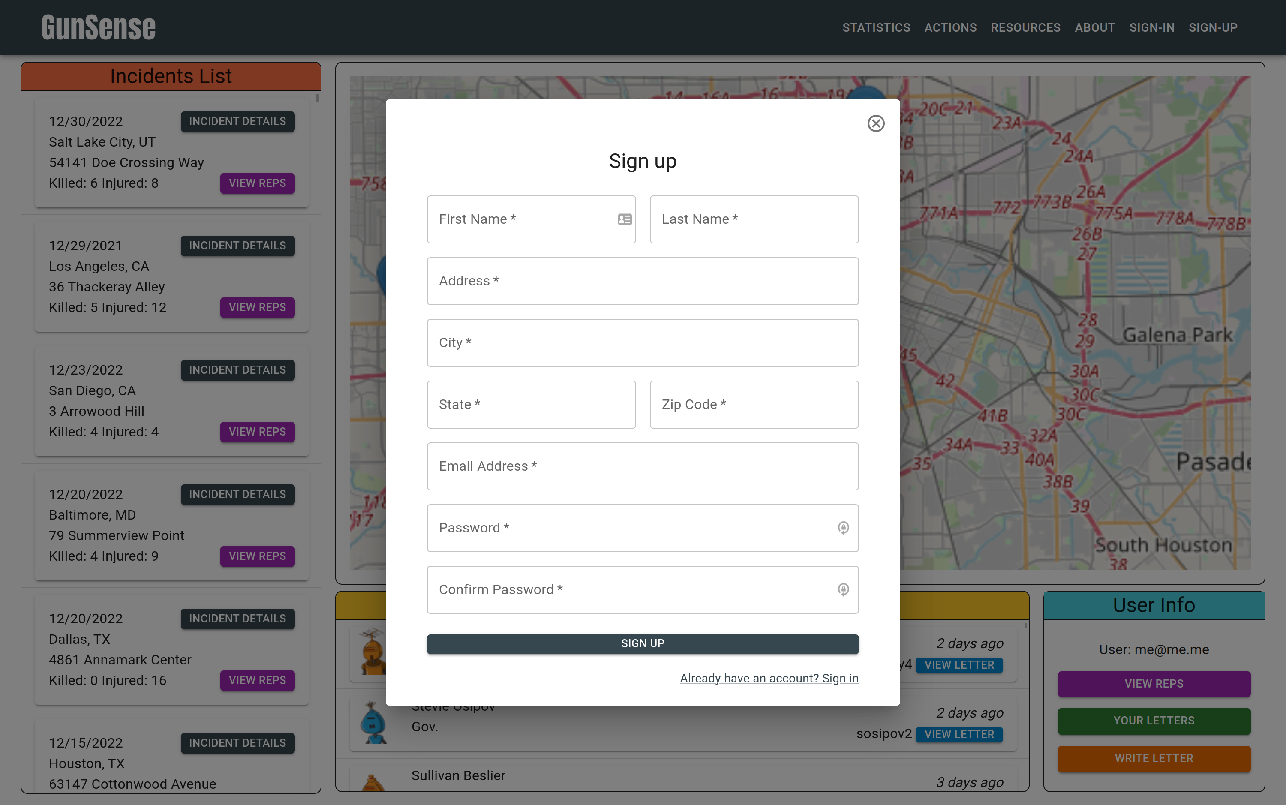Focus the Last Name field

point(754,219)
